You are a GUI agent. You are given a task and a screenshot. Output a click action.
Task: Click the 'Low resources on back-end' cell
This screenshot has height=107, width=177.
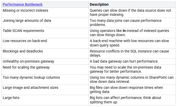coord(25,41)
